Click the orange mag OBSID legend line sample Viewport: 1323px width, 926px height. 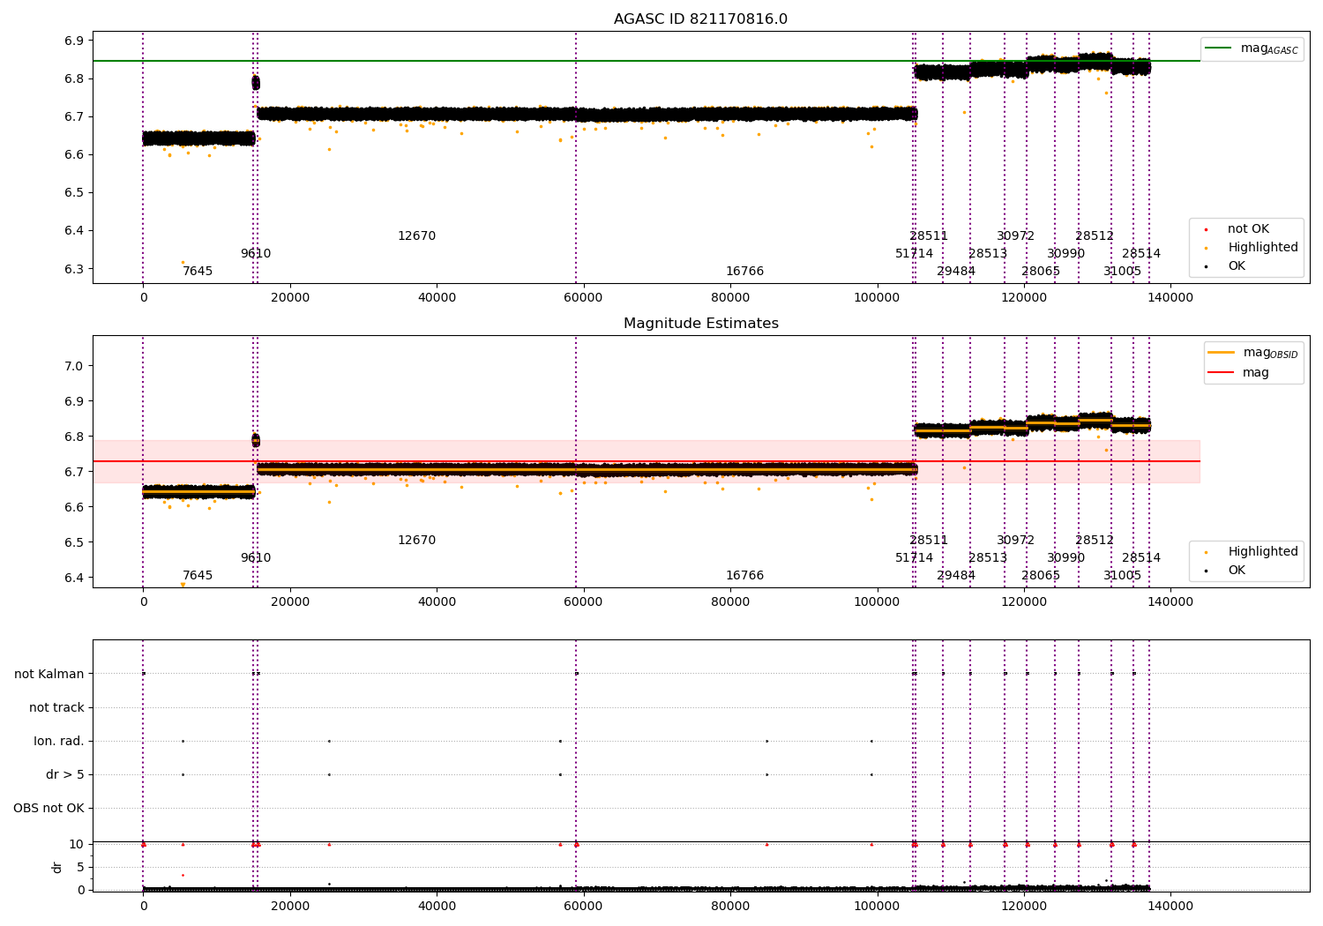point(1221,353)
